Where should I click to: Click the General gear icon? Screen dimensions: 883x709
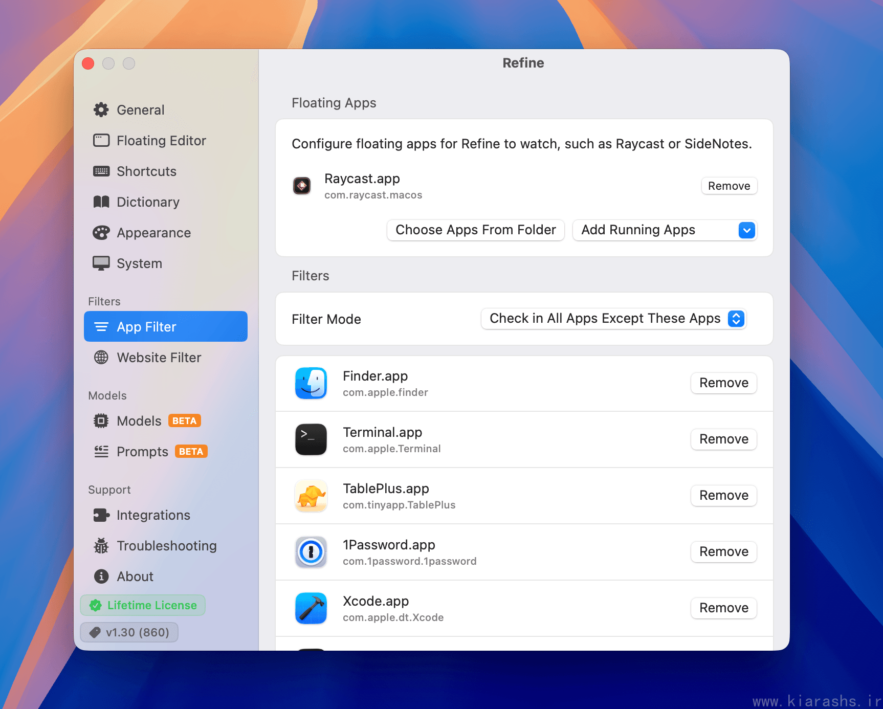click(x=101, y=109)
